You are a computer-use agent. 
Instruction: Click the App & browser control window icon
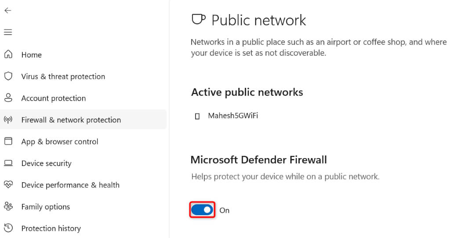[x=8, y=141]
